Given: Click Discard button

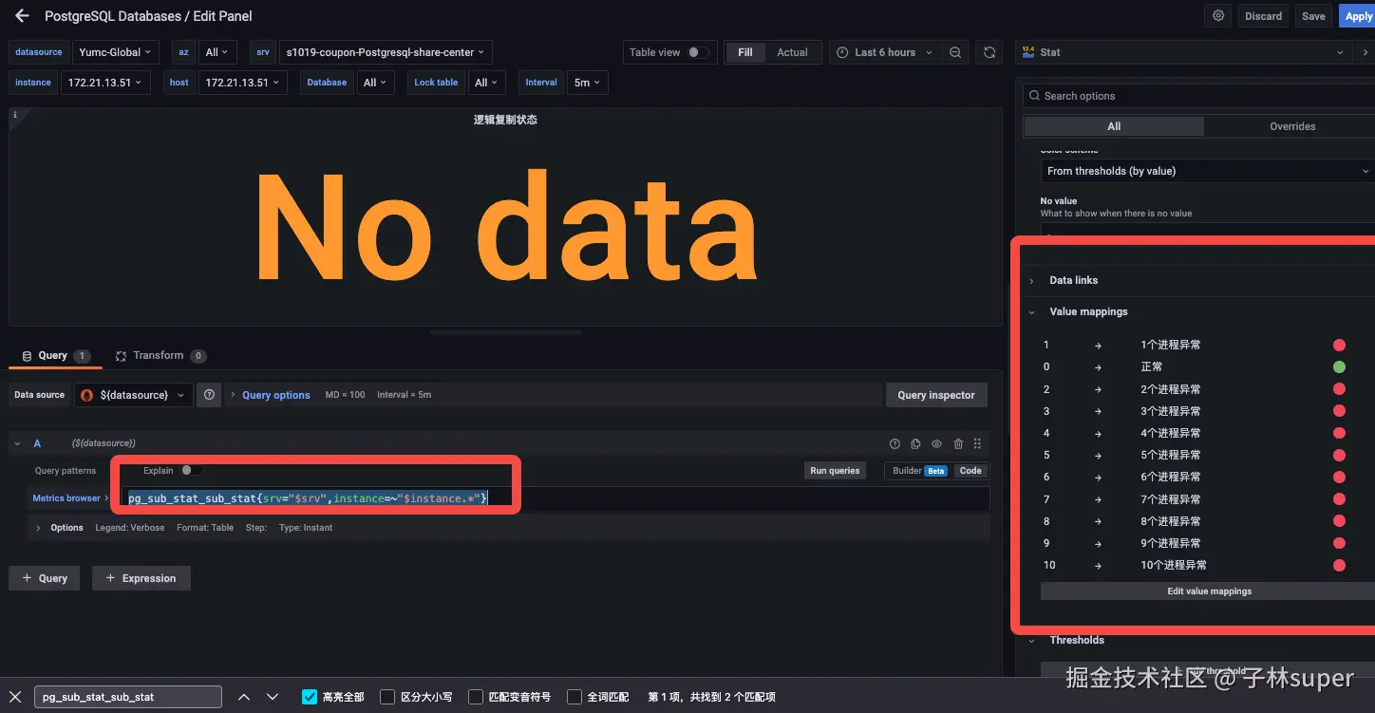Looking at the screenshot, I should pos(1263,16).
